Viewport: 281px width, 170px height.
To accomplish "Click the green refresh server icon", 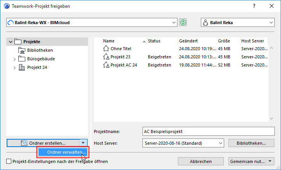I will click(183, 23).
